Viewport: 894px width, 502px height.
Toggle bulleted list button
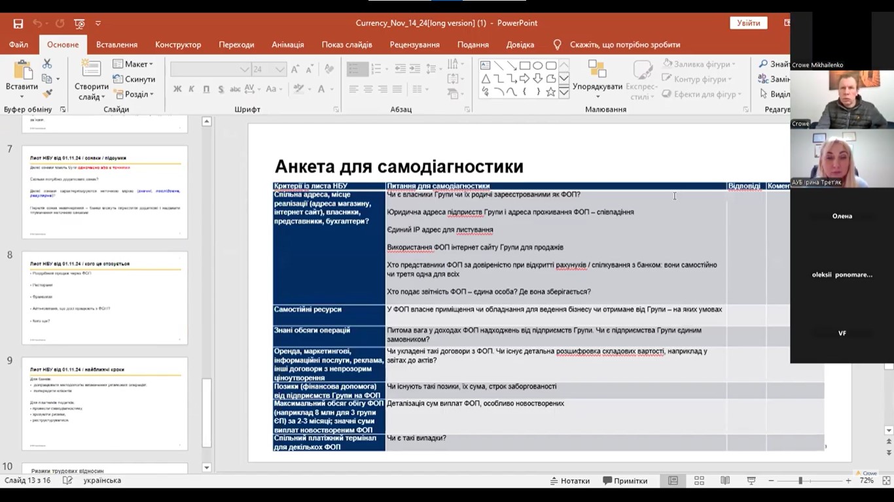click(357, 69)
